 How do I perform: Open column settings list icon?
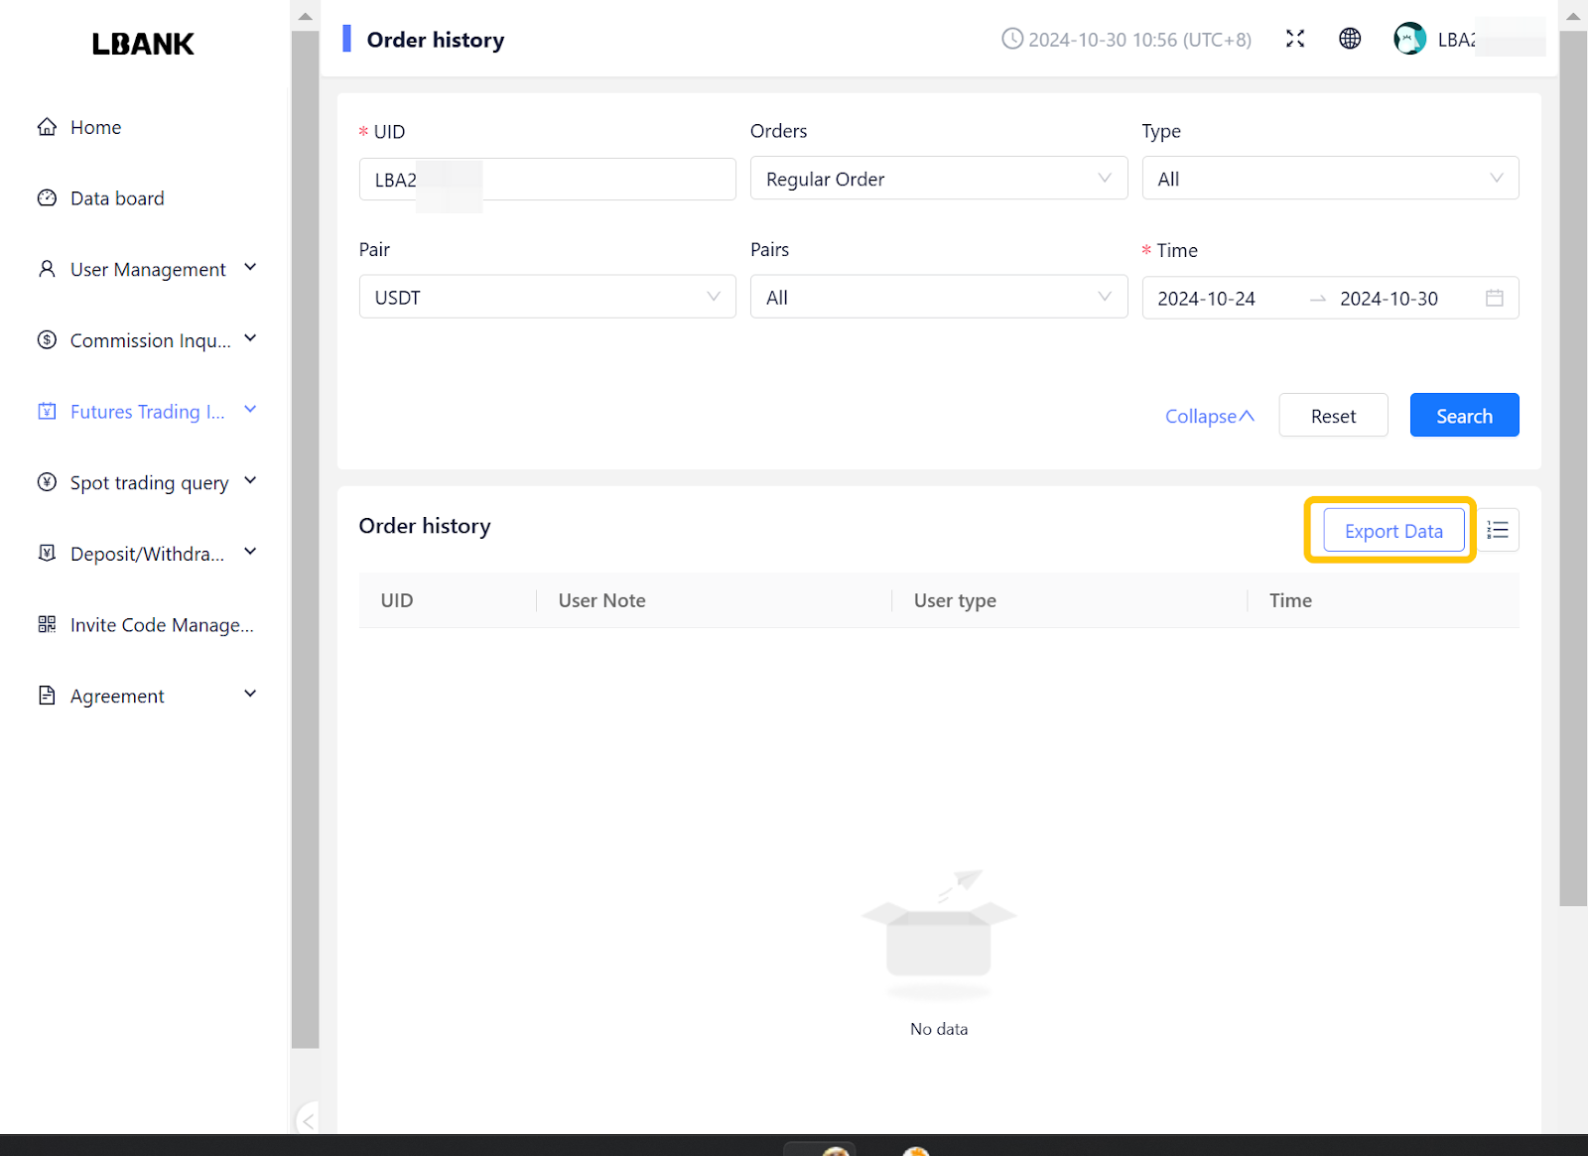[x=1498, y=531]
